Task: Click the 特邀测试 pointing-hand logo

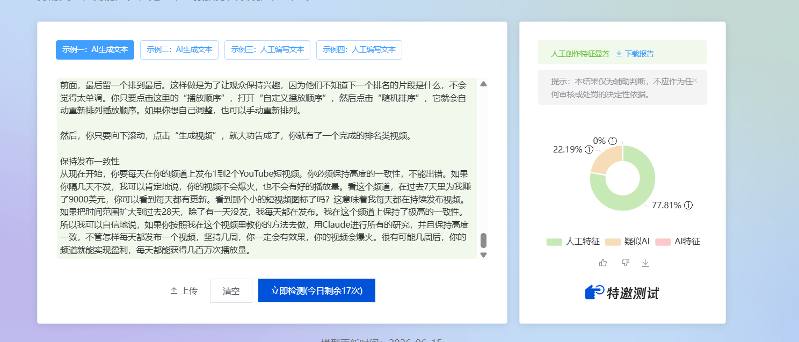Action: tap(594, 292)
